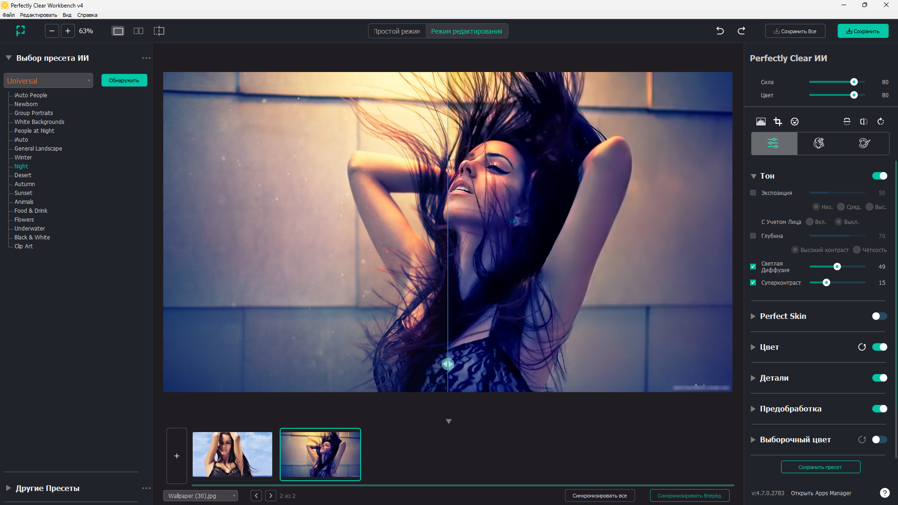Switch to Простой режим tab
Viewport: 898px width, 505px height.
point(397,31)
